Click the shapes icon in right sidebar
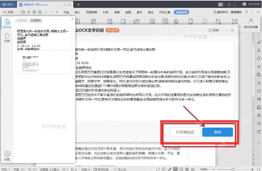Image resolution: width=262 pixels, height=171 pixels. pyautogui.click(x=259, y=58)
